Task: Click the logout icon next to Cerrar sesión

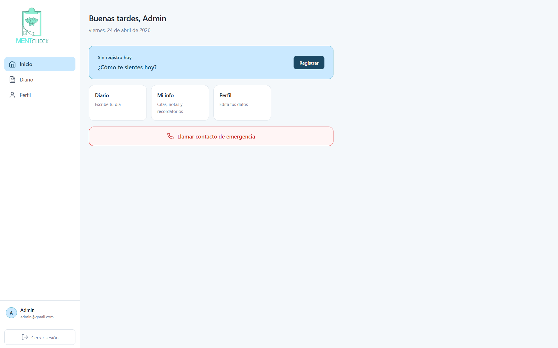Action: pyautogui.click(x=25, y=337)
